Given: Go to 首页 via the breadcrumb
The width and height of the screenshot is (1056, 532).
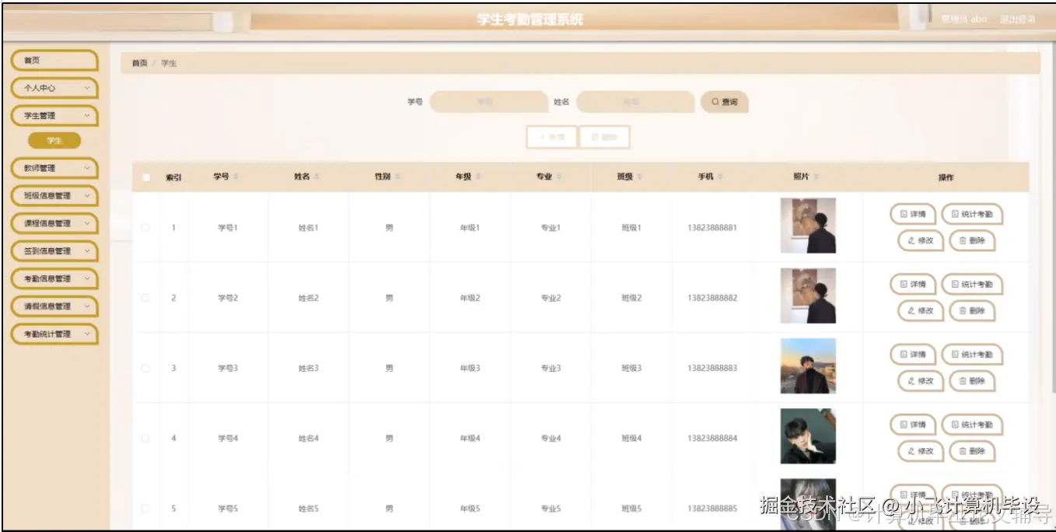Looking at the screenshot, I should coord(139,63).
